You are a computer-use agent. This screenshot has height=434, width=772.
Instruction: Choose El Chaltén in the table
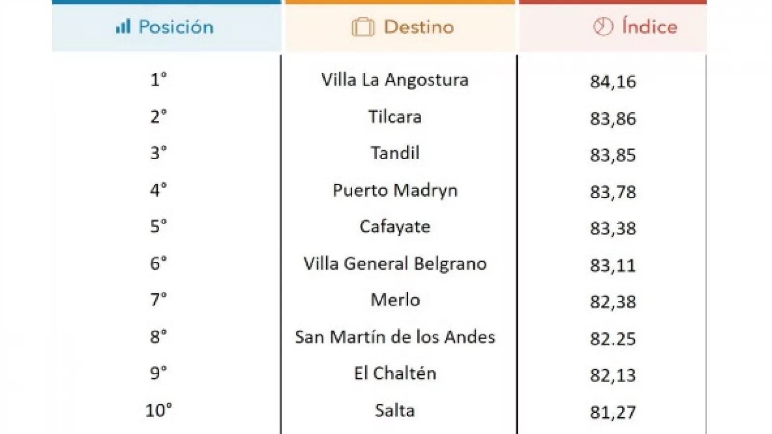point(395,373)
